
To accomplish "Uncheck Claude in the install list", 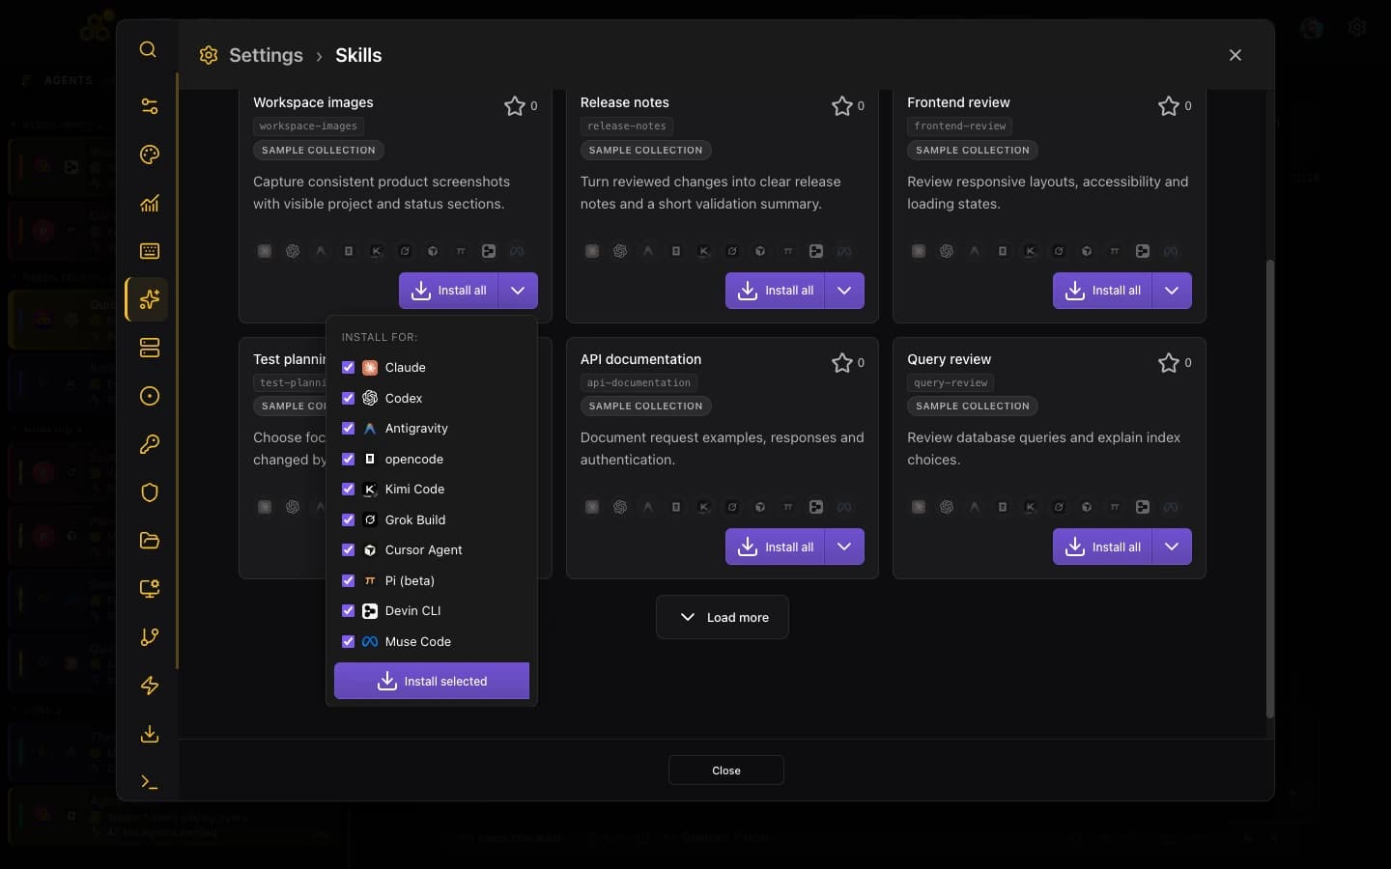I will tap(348, 367).
